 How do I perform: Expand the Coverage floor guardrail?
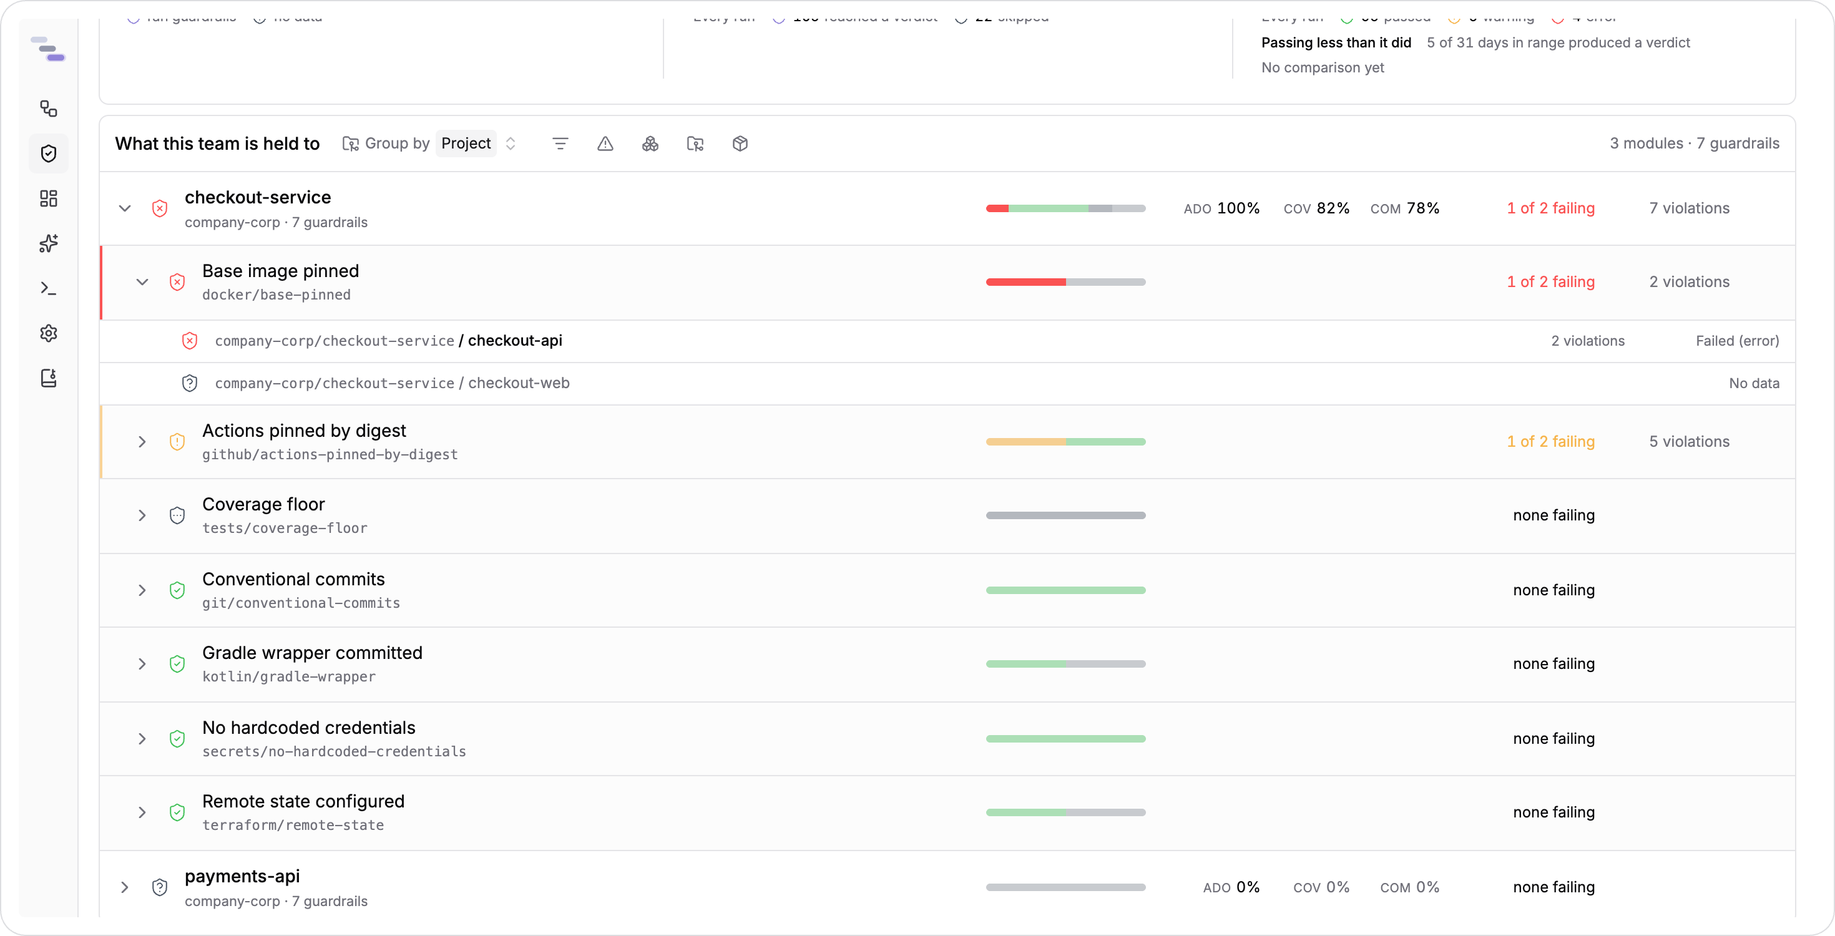[142, 515]
